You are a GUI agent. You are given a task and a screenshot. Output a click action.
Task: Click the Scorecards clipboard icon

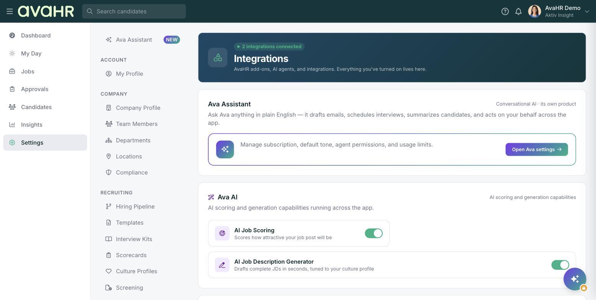[109, 255]
